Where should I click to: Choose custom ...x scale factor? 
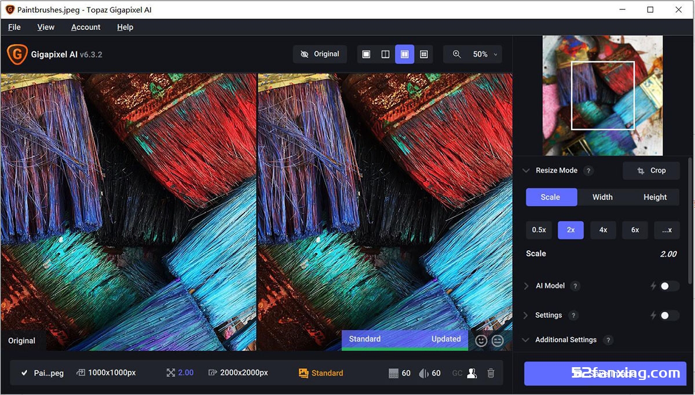(x=667, y=230)
